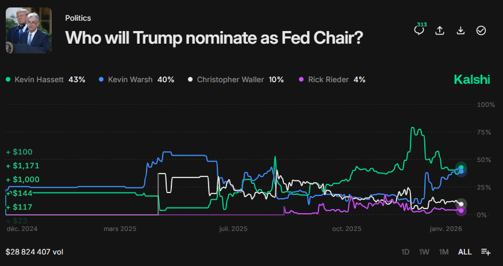Click the download chart icon
503x266 pixels.
pyautogui.click(x=460, y=30)
